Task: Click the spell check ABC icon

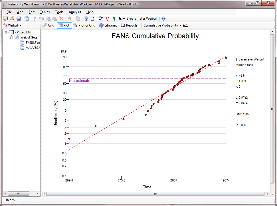Action: [101, 19]
